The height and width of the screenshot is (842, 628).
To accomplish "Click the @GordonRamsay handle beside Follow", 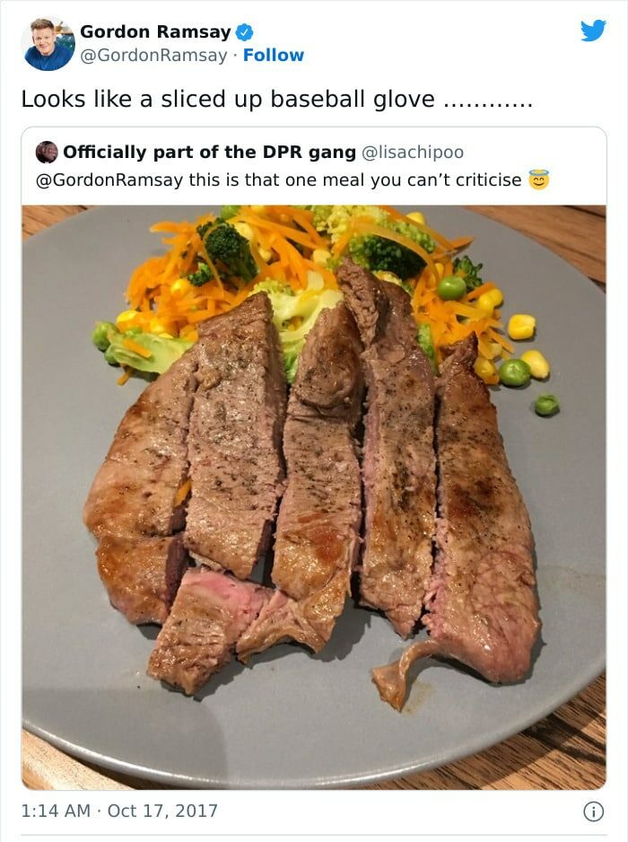I will [153, 56].
